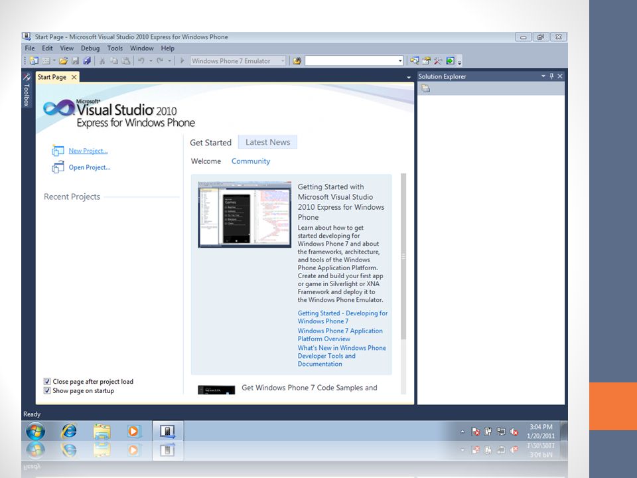Open the File menu
637x478 pixels.
tap(30, 48)
